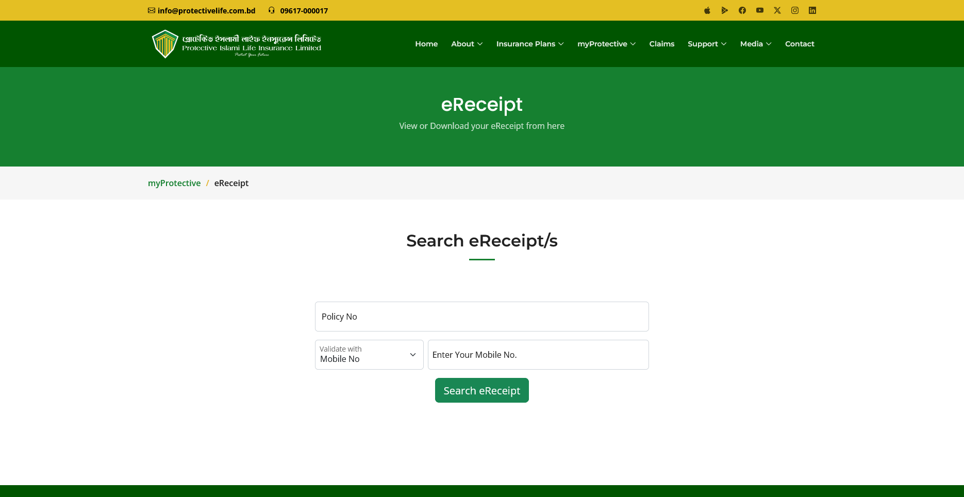964x497 pixels.
Task: Follow the myProtective breadcrumb link
Action: tap(174, 183)
